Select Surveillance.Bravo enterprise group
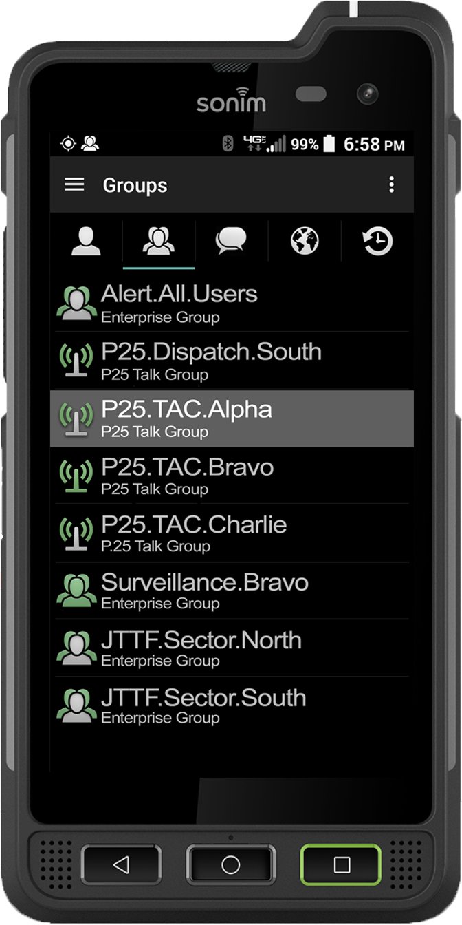This screenshot has height=925, width=462. tap(232, 591)
